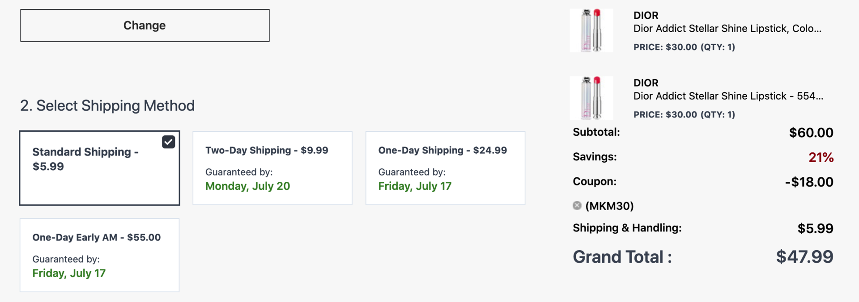The width and height of the screenshot is (859, 302).
Task: Click the second item's DIOR brand name
Action: (646, 83)
